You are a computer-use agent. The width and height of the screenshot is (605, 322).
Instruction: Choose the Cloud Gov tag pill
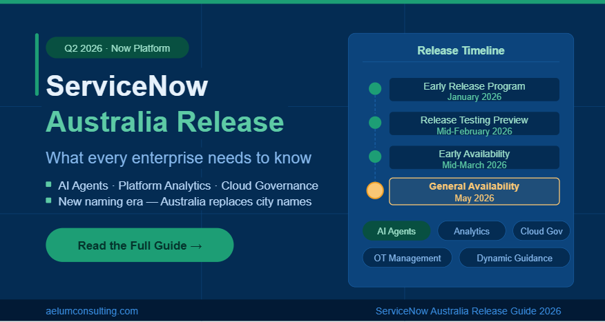click(541, 231)
